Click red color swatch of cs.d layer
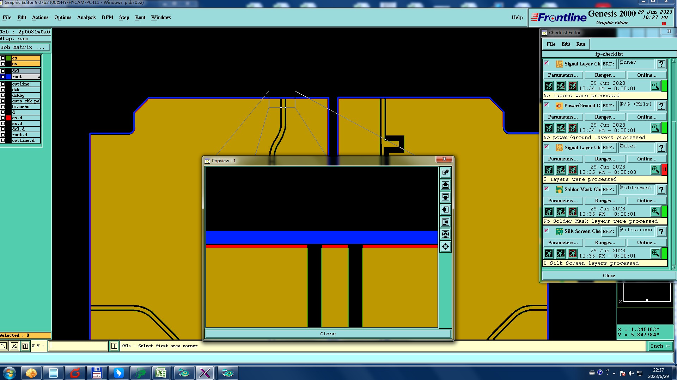This screenshot has width=677, height=380. tap(8, 118)
